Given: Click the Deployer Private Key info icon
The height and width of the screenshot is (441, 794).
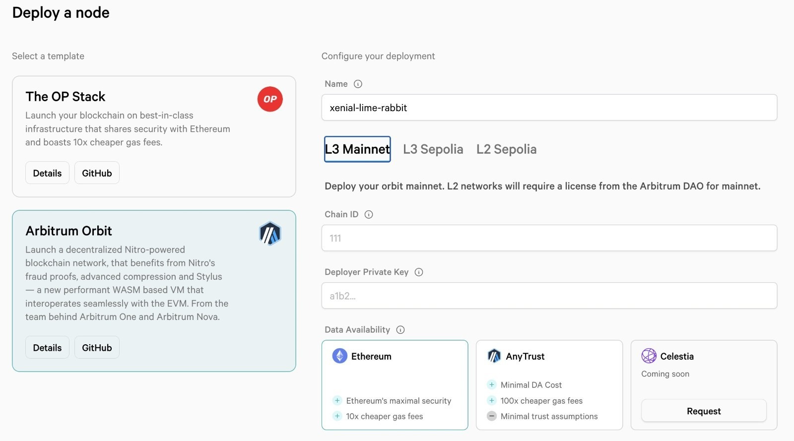Looking at the screenshot, I should coord(419,272).
